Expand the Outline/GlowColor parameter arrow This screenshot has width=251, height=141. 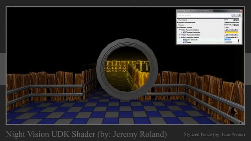182,32
